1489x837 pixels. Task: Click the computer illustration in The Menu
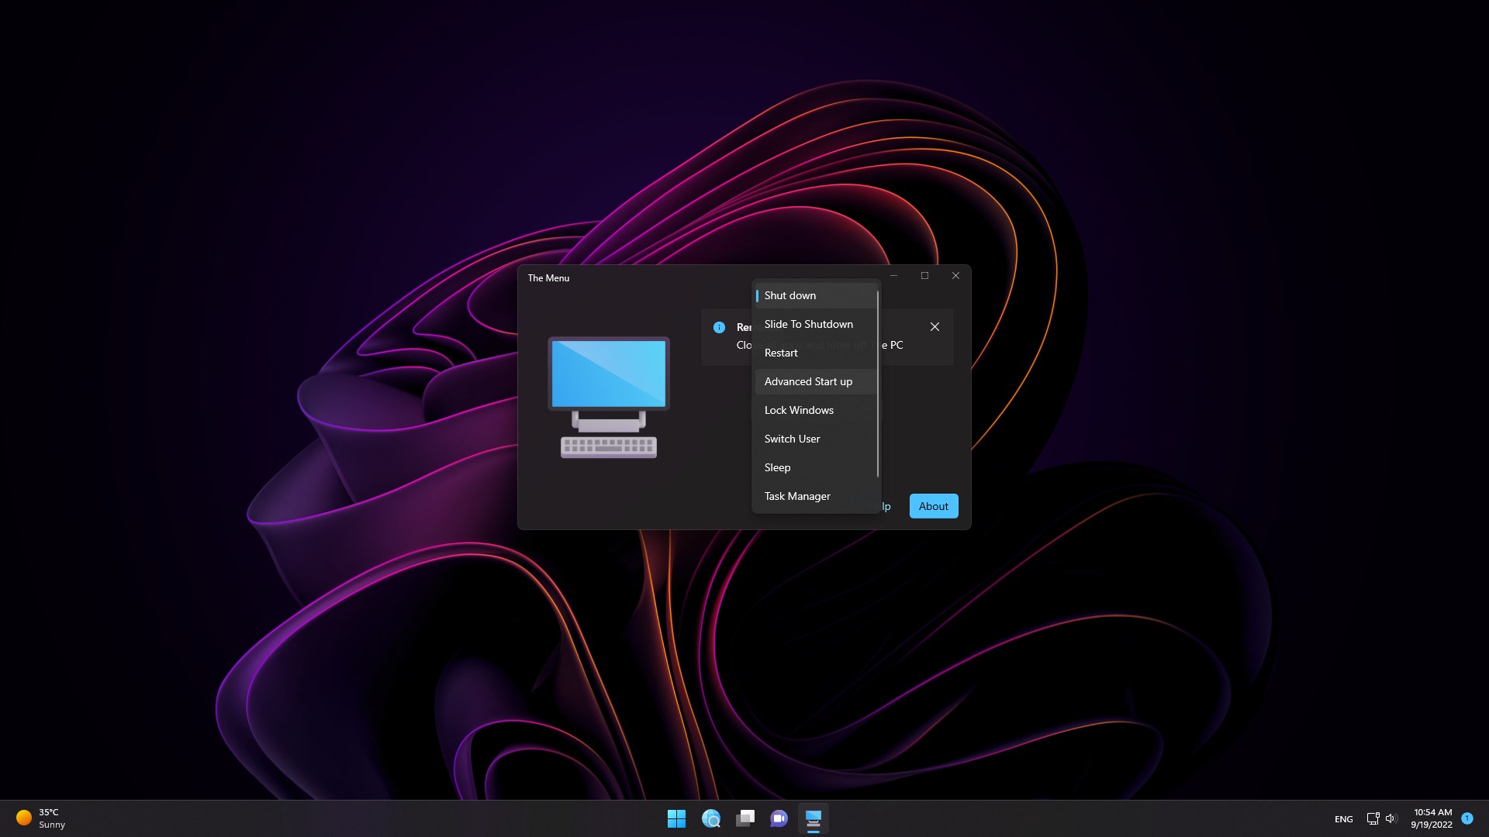(609, 398)
